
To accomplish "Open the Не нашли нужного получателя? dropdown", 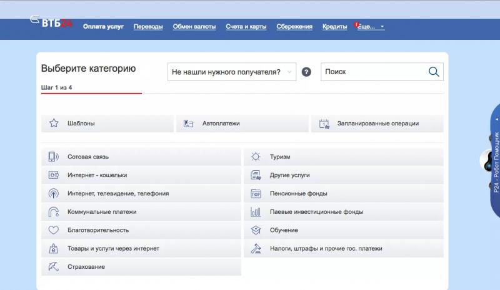I will [x=232, y=72].
